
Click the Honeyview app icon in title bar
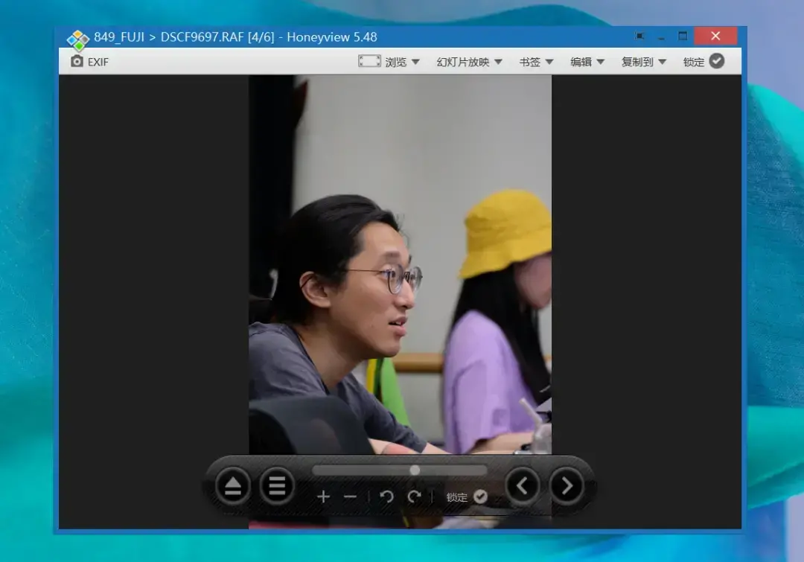tap(77, 39)
